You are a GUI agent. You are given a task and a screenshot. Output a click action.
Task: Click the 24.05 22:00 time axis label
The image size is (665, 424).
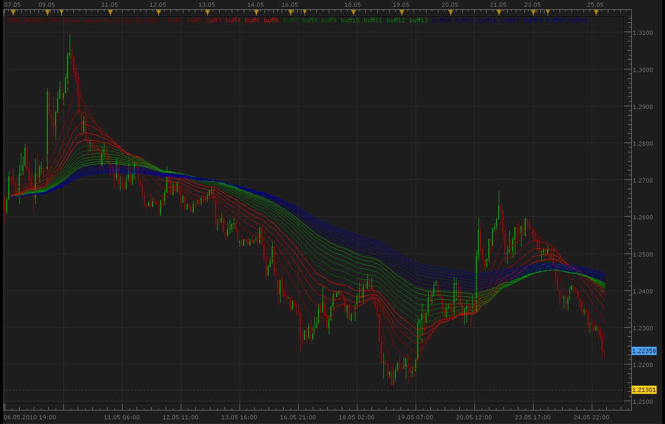[591, 417]
